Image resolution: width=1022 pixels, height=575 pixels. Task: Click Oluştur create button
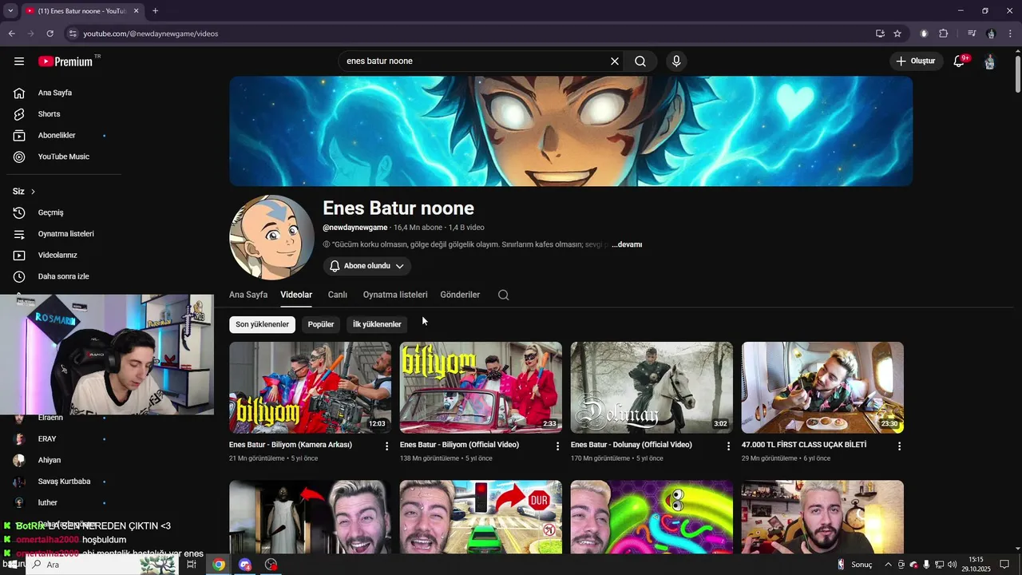915,61
